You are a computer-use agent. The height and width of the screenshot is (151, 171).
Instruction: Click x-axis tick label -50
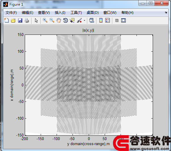tap(72, 139)
